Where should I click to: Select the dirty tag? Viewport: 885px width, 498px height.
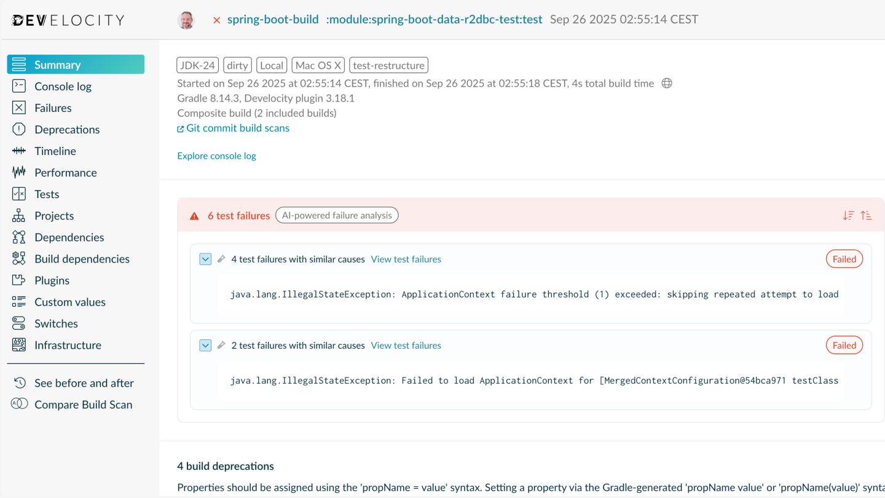237,65
